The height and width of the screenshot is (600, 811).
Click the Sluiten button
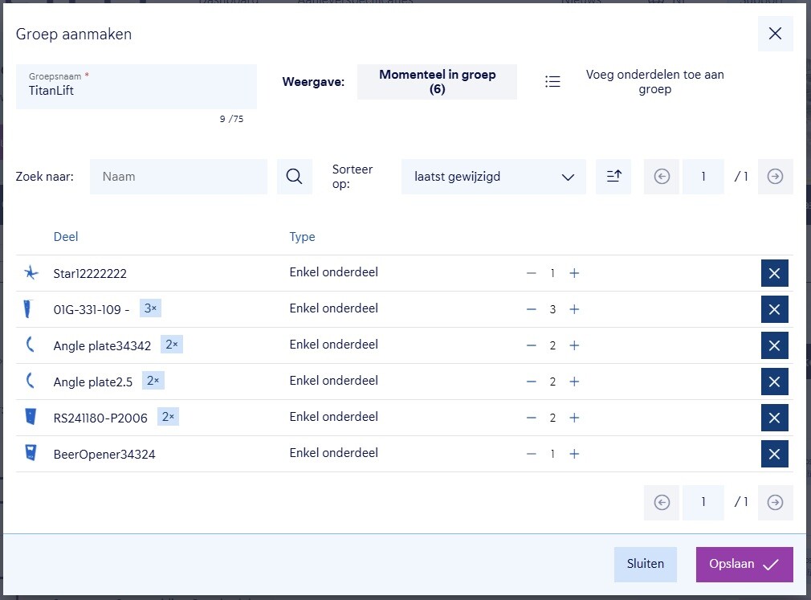(x=645, y=564)
